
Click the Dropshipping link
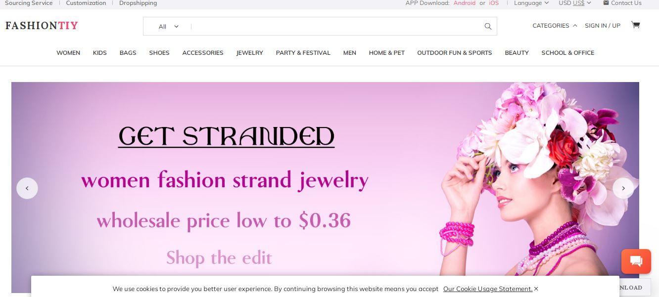point(138,3)
